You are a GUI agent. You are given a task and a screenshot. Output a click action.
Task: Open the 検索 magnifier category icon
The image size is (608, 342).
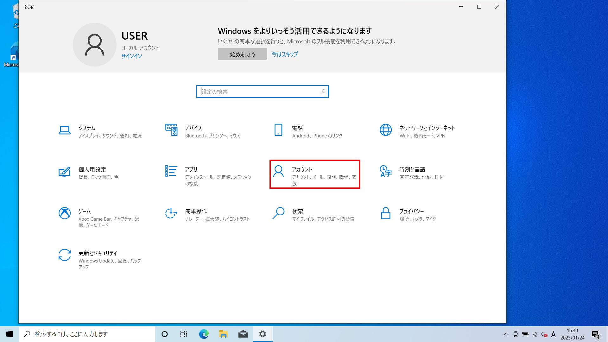pos(278,213)
